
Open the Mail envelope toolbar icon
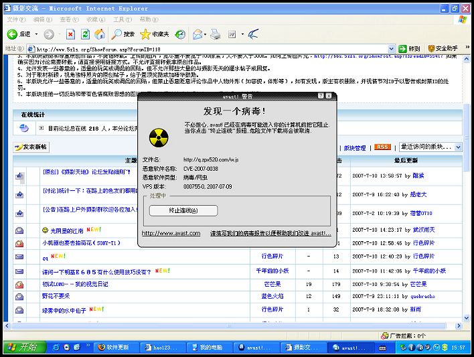click(x=197, y=34)
